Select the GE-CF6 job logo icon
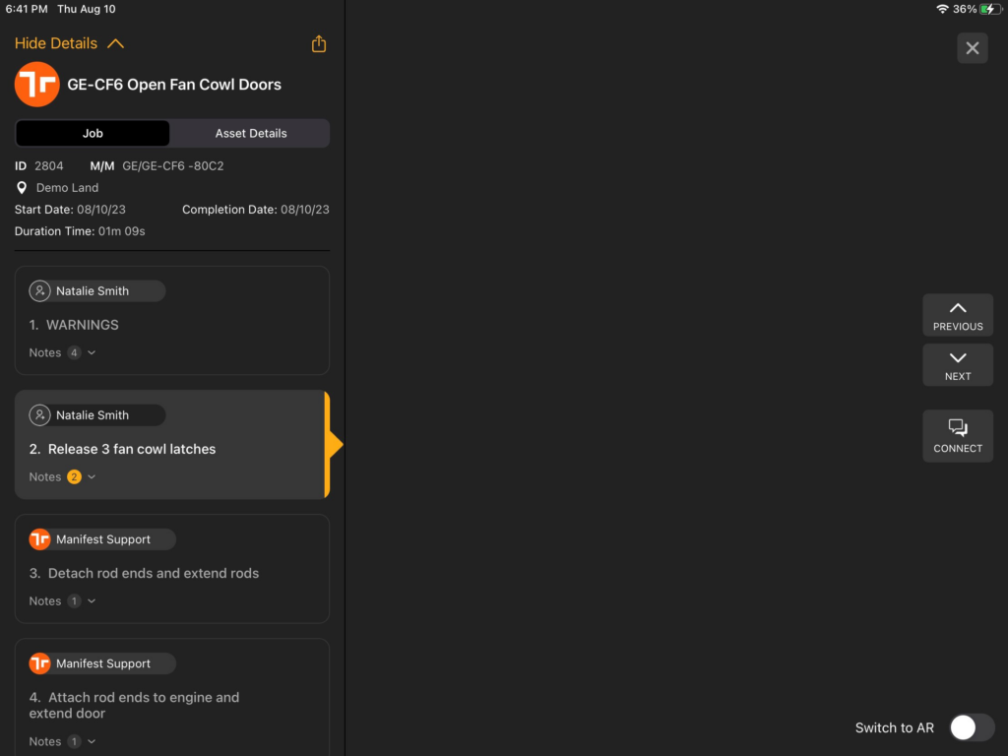This screenshot has height=756, width=1008. coord(36,85)
